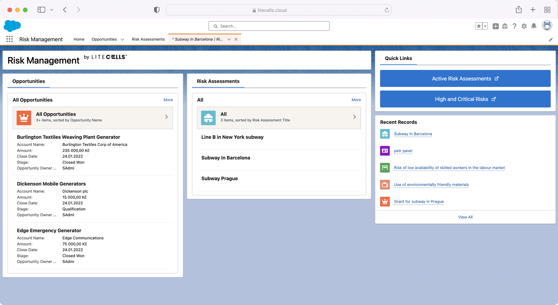
Task: Click the Active Risk Assessments button
Action: (465, 79)
